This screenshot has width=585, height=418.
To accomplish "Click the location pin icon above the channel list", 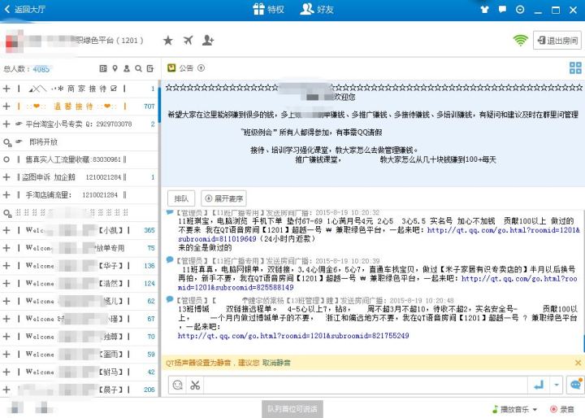I will pos(115,68).
